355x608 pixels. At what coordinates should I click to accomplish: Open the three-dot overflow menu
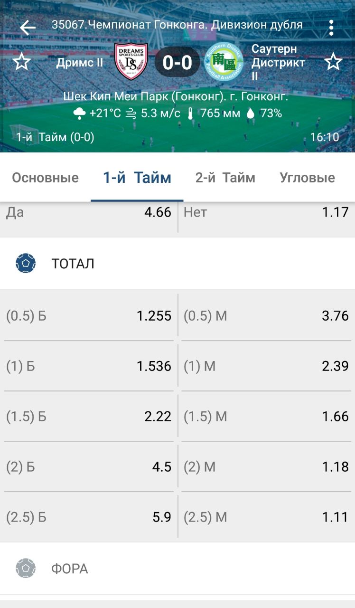pos(331,28)
